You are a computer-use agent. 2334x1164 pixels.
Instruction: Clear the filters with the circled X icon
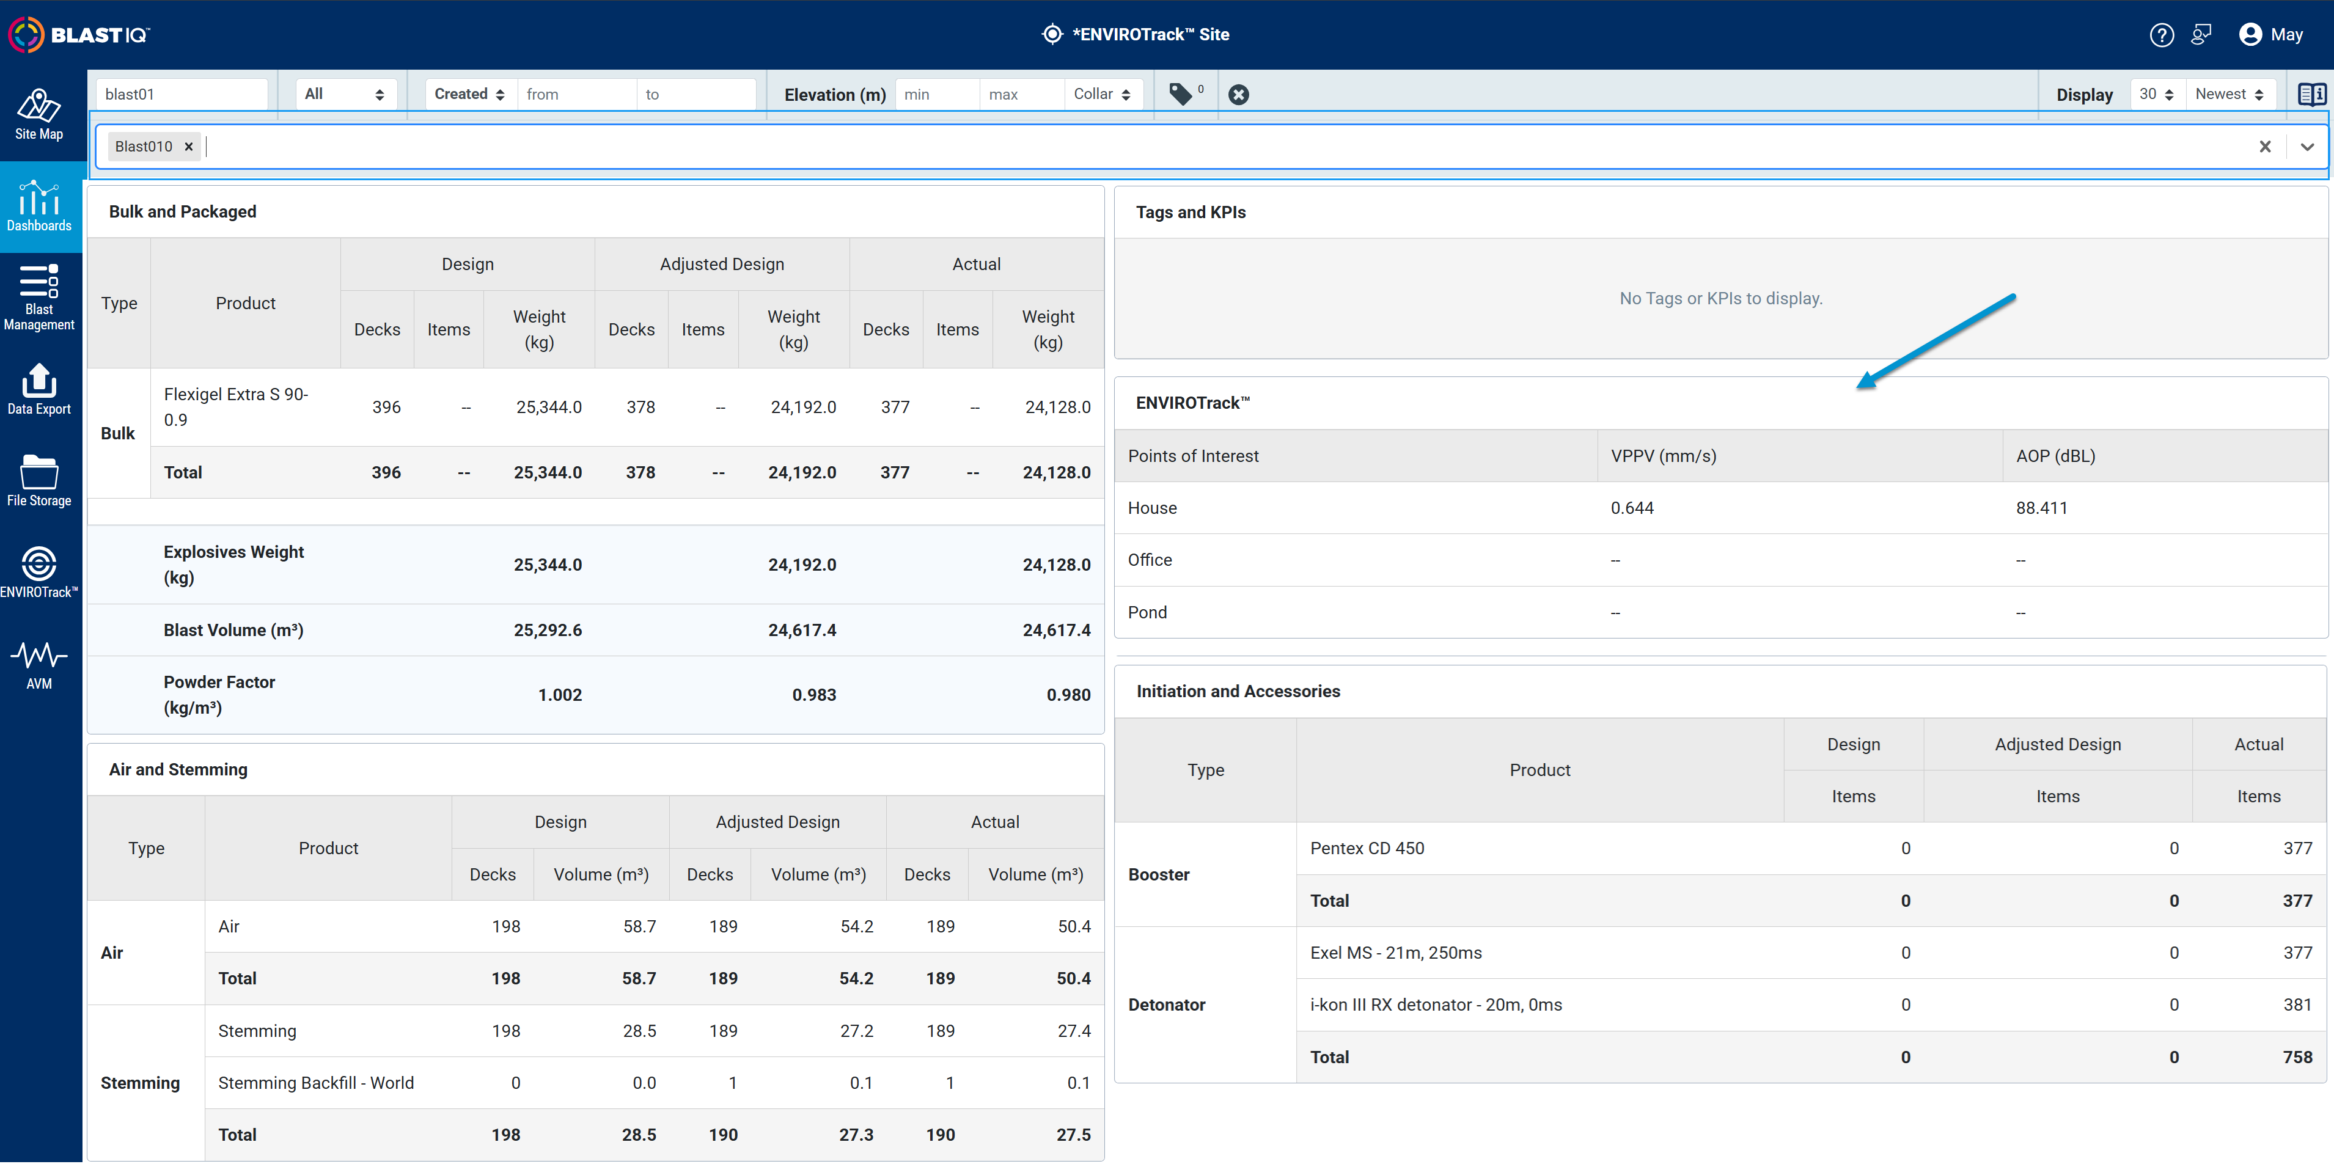(x=1239, y=94)
